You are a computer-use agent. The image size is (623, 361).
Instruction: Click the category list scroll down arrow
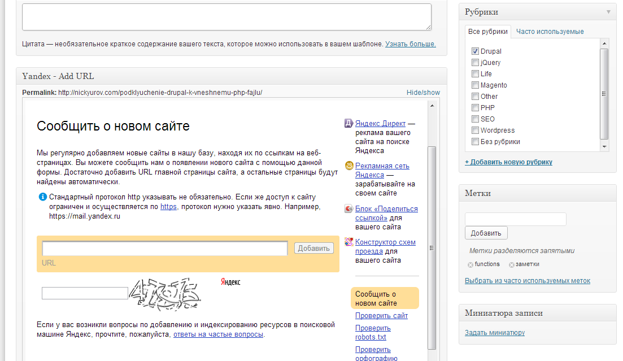tap(604, 147)
